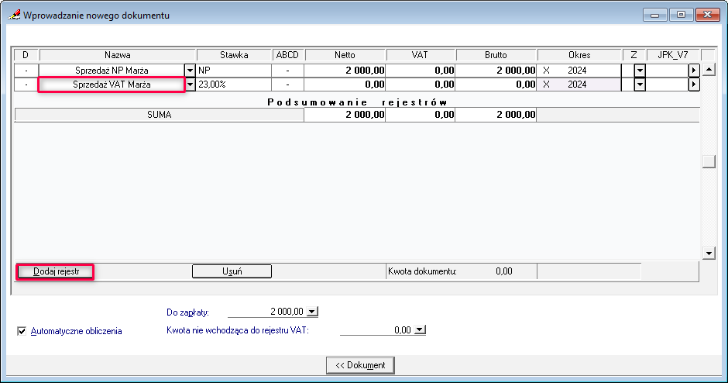The image size is (728, 383).
Task: Click the Netto column header
Action: [345, 55]
